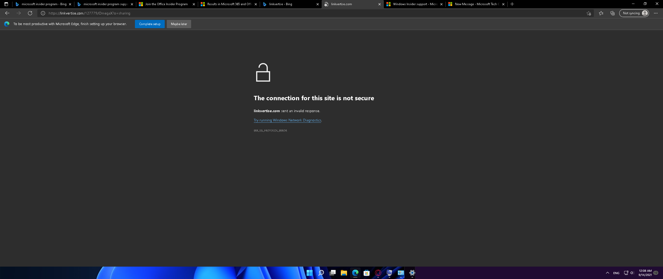This screenshot has height=279, width=663.
Task: Click the Not syncing profile button
Action: pyautogui.click(x=634, y=13)
